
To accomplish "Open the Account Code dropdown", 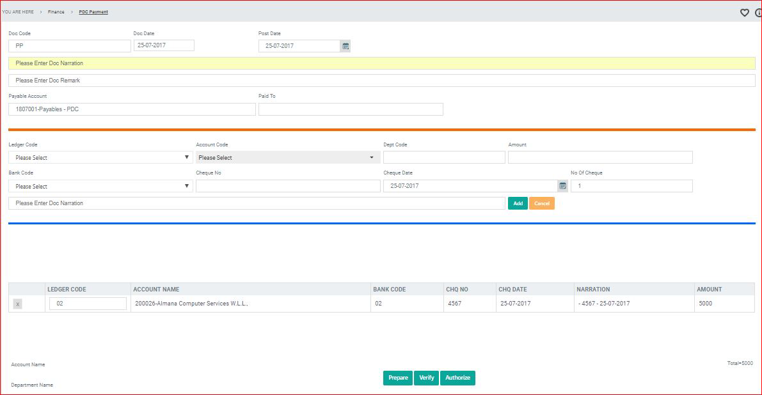I will (x=287, y=158).
